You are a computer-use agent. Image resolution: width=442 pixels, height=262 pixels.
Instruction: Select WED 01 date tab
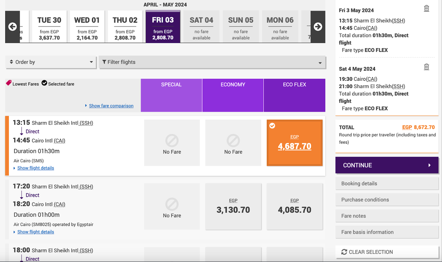87,27
